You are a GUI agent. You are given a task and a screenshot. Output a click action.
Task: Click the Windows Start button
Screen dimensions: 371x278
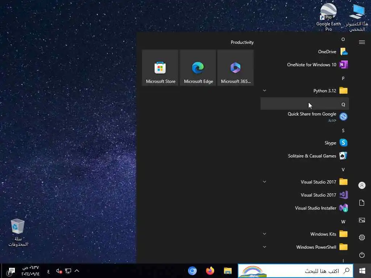click(362, 271)
